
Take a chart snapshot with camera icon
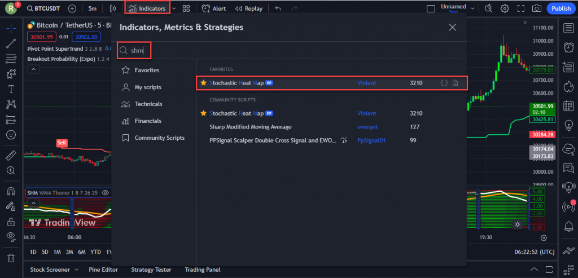tap(537, 8)
